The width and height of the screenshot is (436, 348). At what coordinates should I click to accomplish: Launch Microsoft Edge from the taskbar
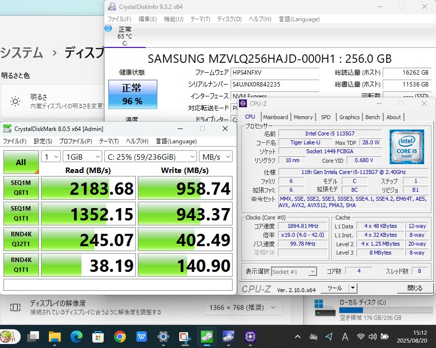[x=76, y=337]
